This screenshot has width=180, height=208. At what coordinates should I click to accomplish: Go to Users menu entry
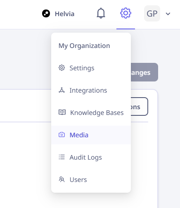tap(91, 179)
